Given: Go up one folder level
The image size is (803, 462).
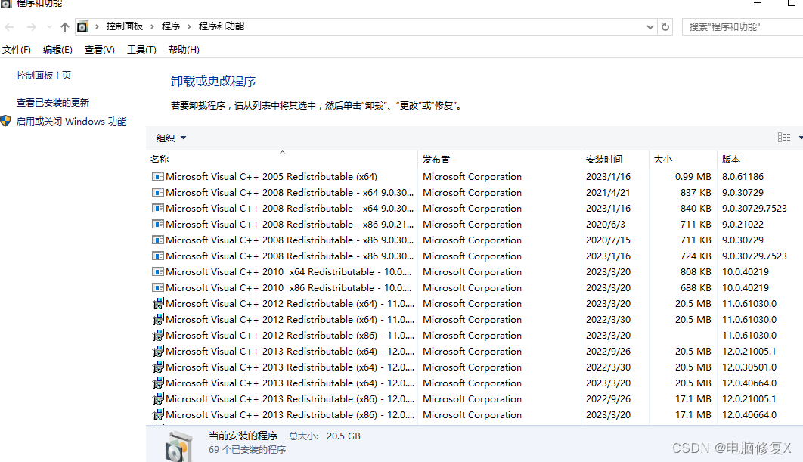Looking at the screenshot, I should point(64,27).
